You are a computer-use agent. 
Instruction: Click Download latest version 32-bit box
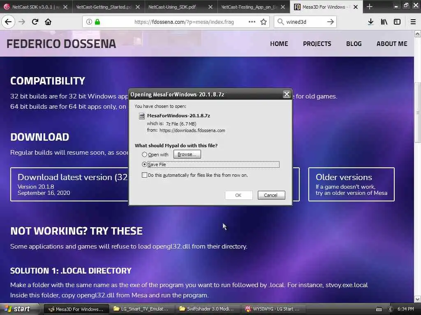point(69,184)
